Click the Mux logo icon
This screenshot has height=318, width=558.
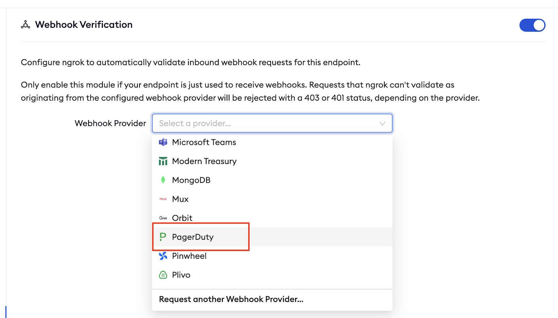click(163, 199)
